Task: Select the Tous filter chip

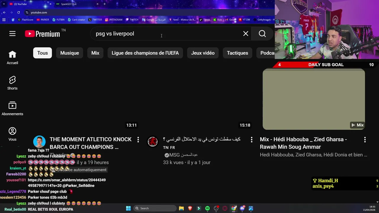Action: pos(42,53)
